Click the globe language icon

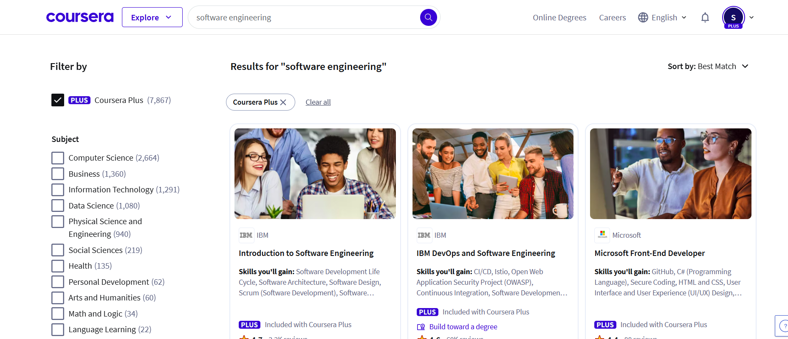tap(643, 17)
